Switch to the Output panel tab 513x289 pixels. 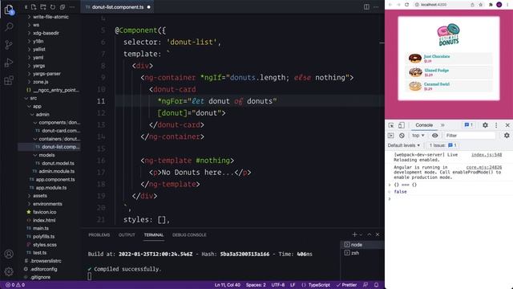coord(127,234)
